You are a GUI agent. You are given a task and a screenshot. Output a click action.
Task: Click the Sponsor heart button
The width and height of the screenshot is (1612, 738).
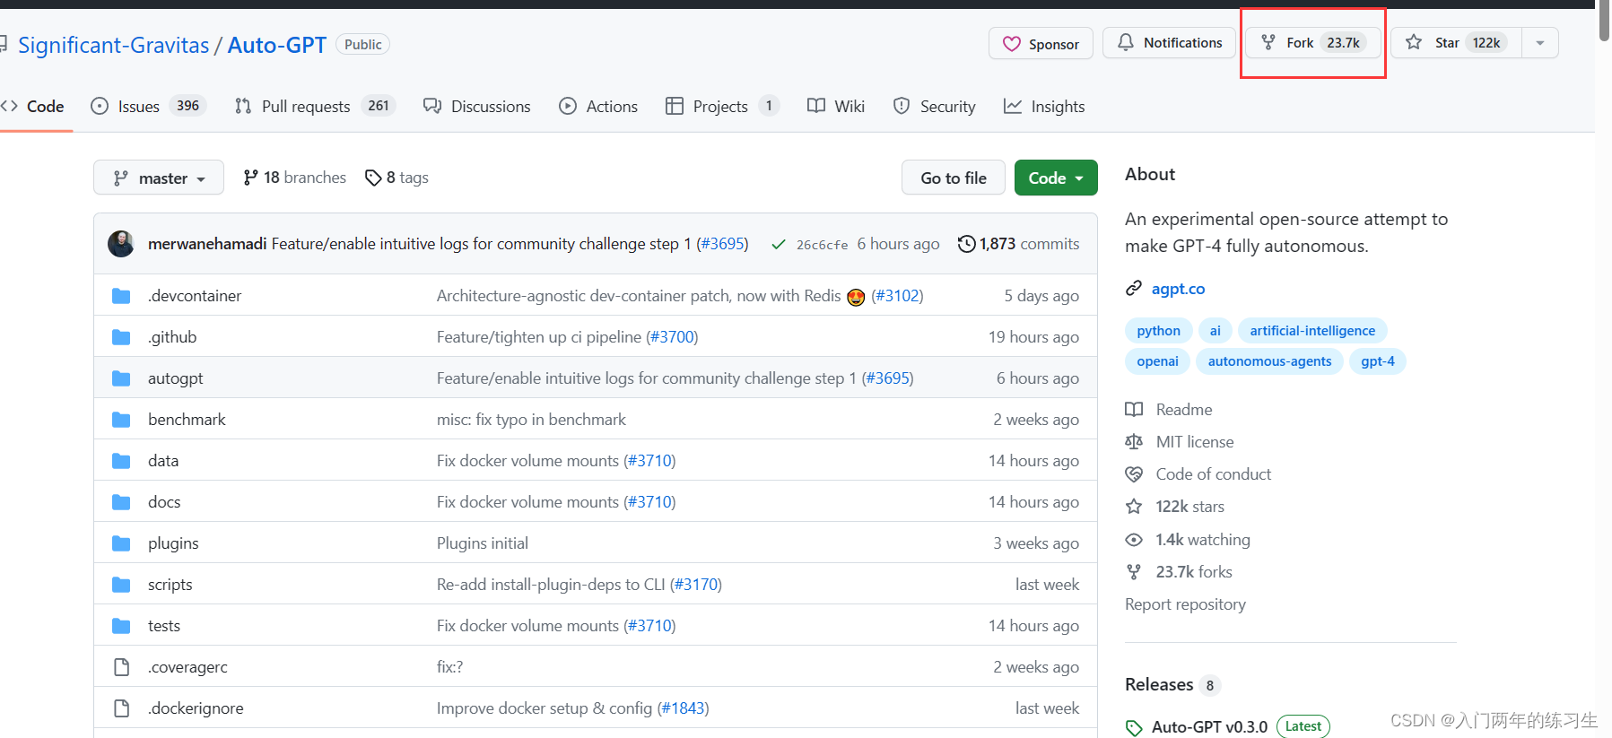point(1041,43)
